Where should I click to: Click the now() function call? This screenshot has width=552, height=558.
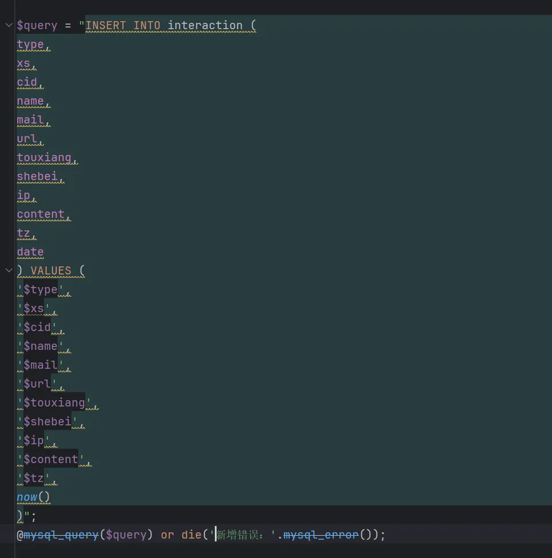pos(33,497)
